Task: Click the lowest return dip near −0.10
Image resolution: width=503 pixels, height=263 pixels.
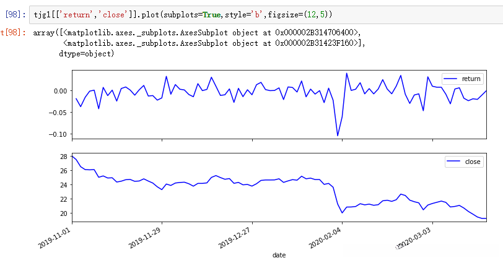Action: [x=338, y=135]
